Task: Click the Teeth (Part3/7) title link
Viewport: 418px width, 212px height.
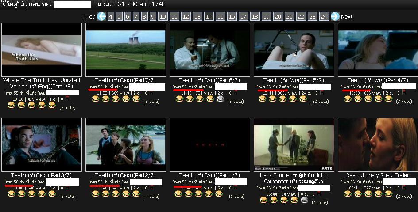Action: point(41,175)
